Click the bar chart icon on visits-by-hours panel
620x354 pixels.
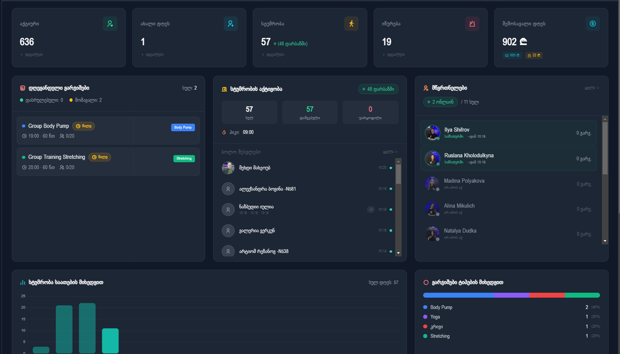22,282
